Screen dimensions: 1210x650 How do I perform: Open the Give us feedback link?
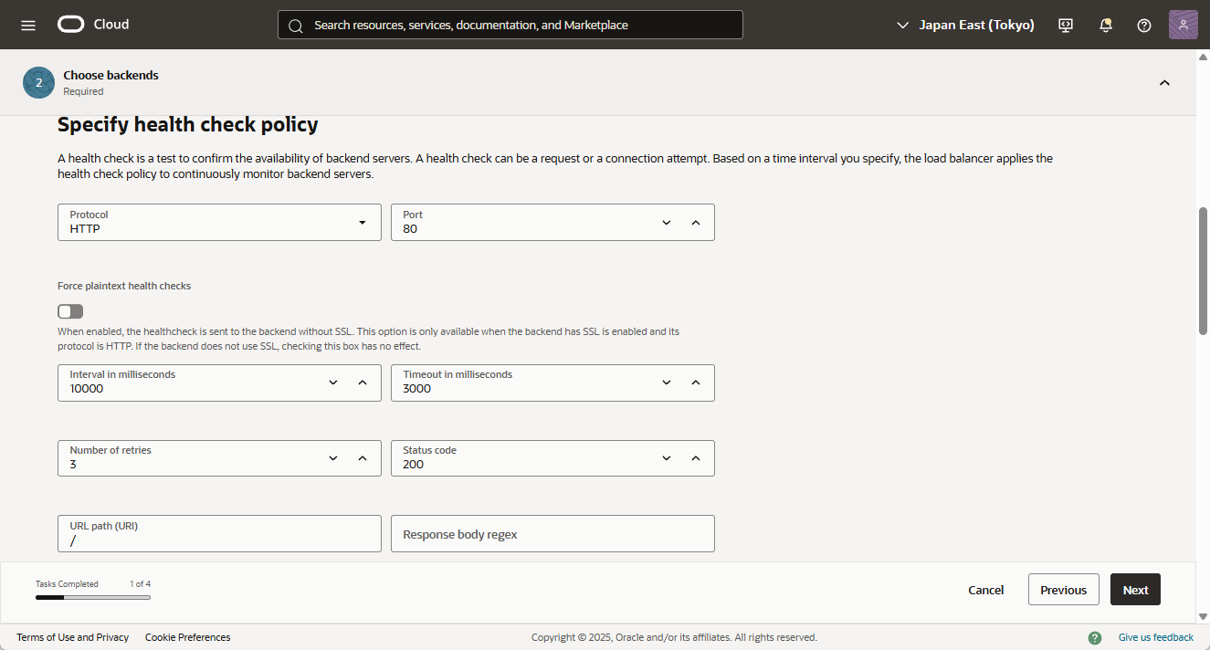[1155, 637]
